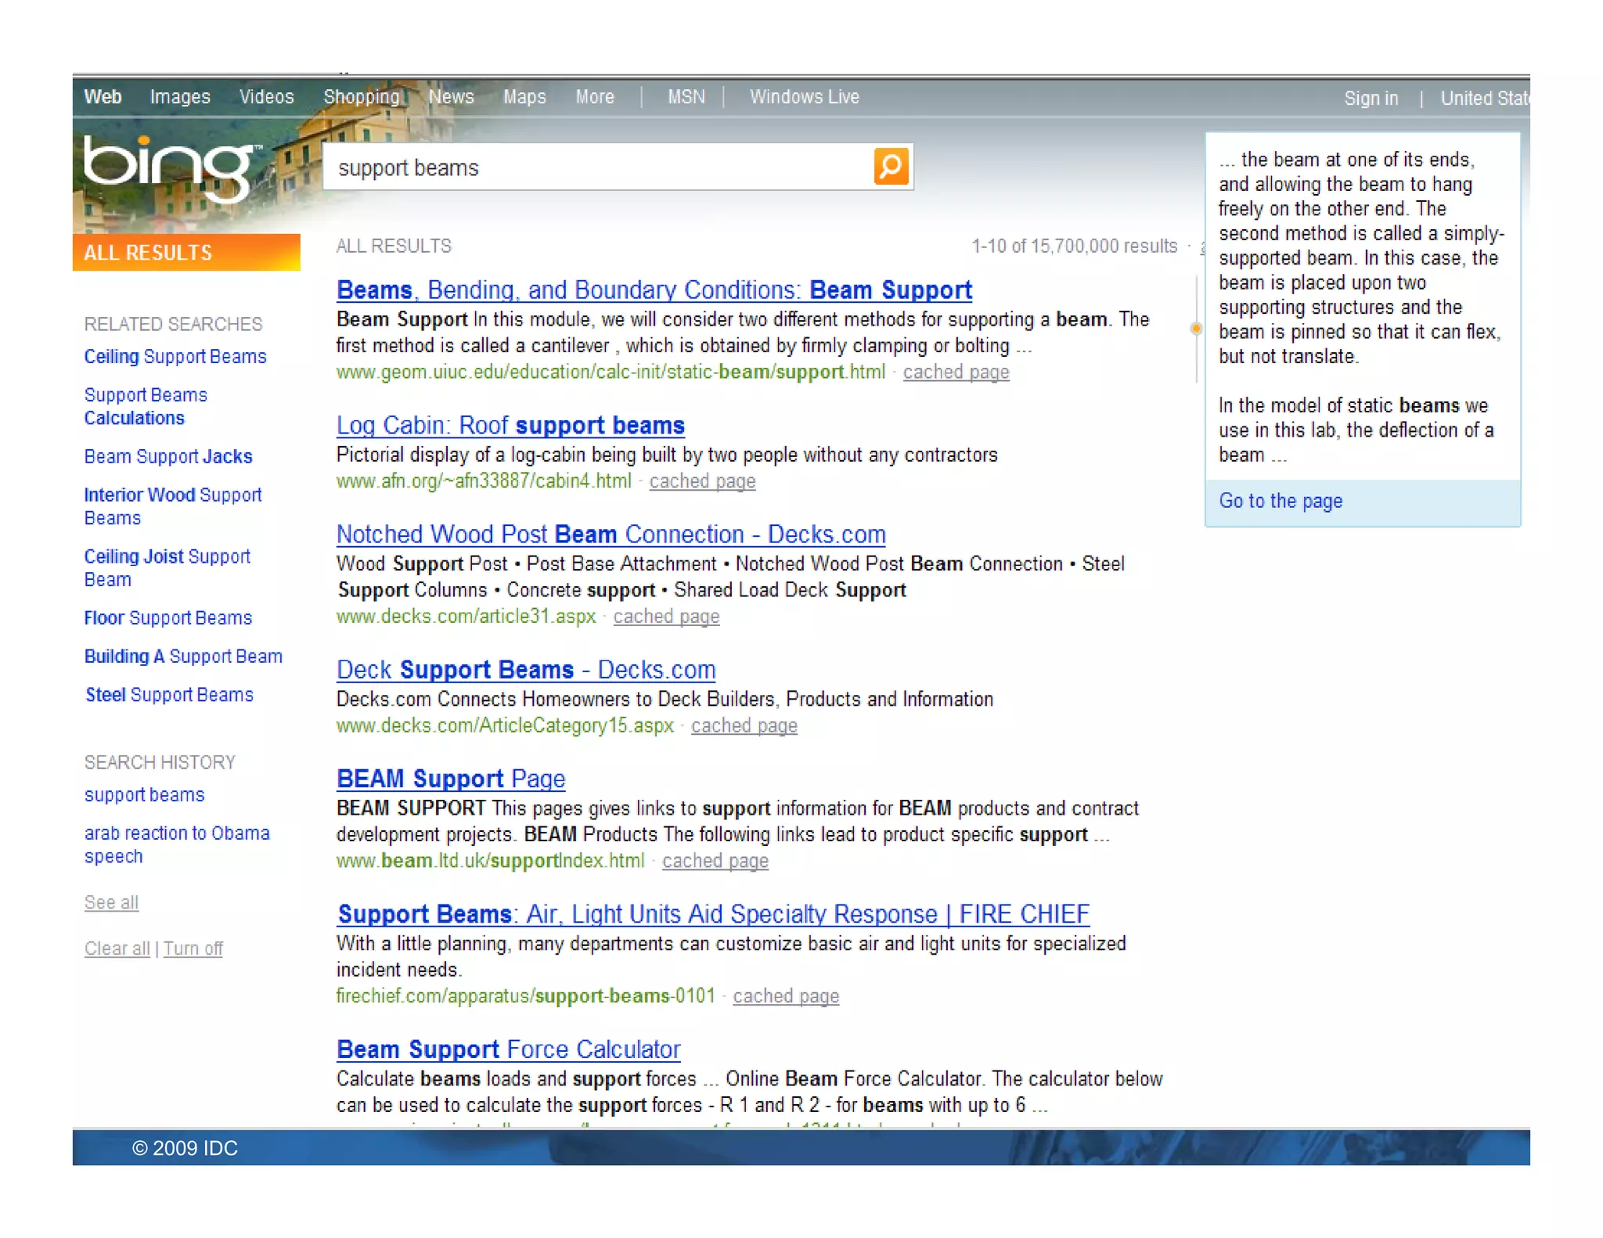The width and height of the screenshot is (1603, 1238).
Task: Open the Images search tab
Action: point(180,97)
